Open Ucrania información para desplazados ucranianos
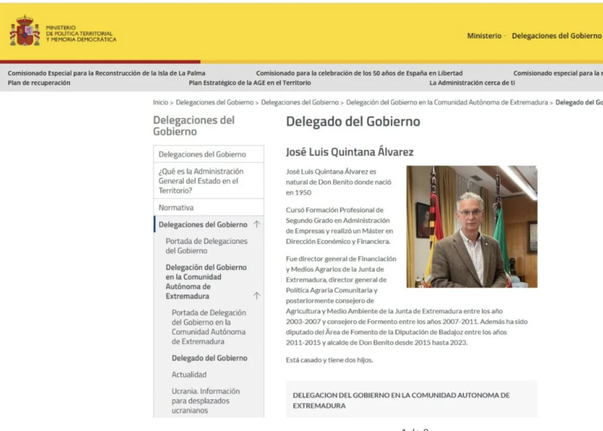 click(x=206, y=400)
